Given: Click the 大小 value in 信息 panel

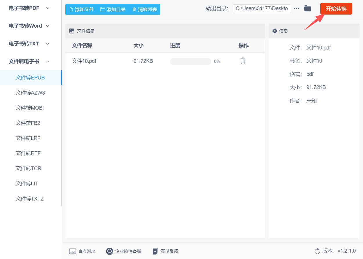Looking at the screenshot, I should click(316, 87).
